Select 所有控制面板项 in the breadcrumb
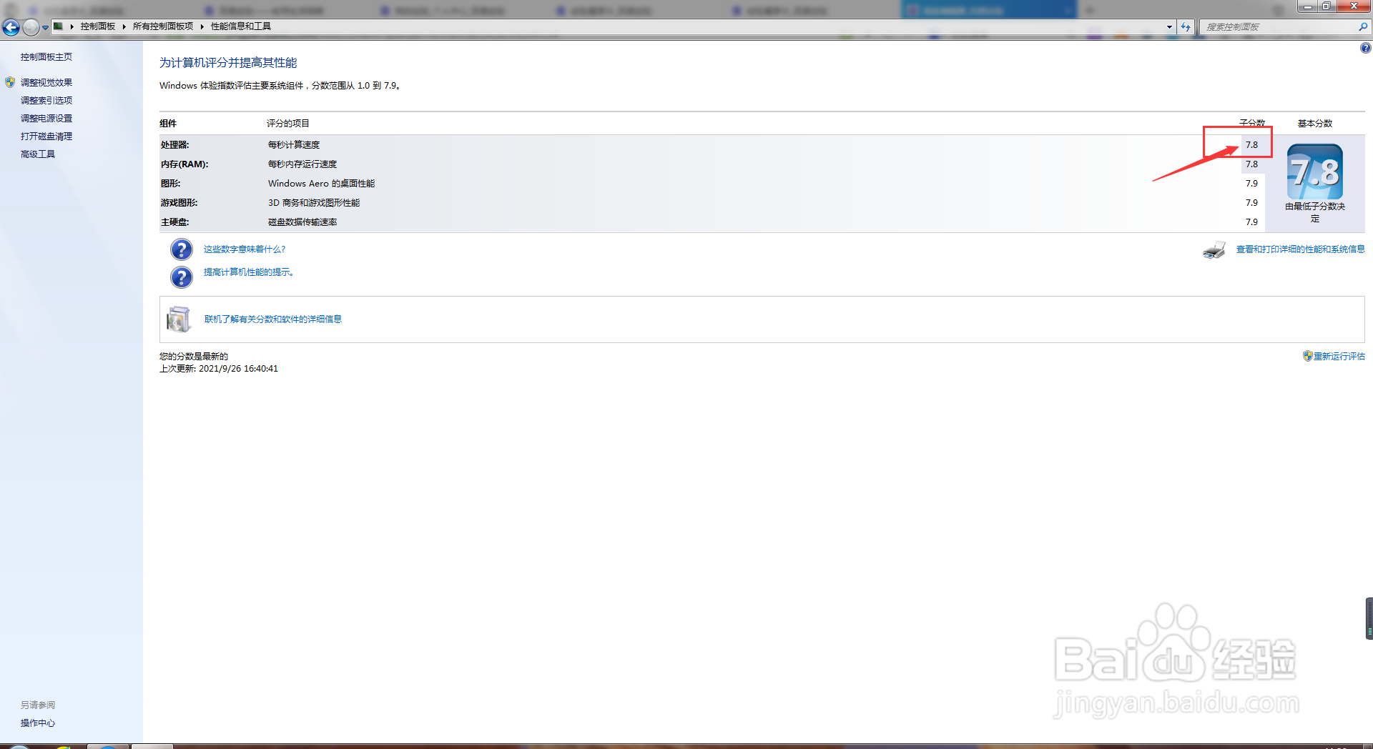The image size is (1373, 749). tap(163, 26)
